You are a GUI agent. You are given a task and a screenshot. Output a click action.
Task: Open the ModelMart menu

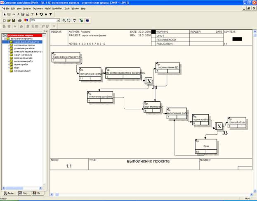(x=57, y=9)
